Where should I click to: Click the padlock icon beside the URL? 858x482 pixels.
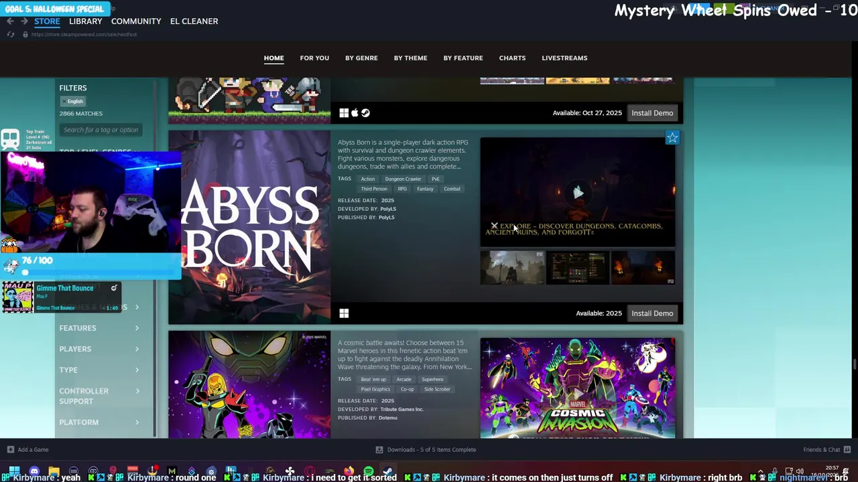coord(25,34)
